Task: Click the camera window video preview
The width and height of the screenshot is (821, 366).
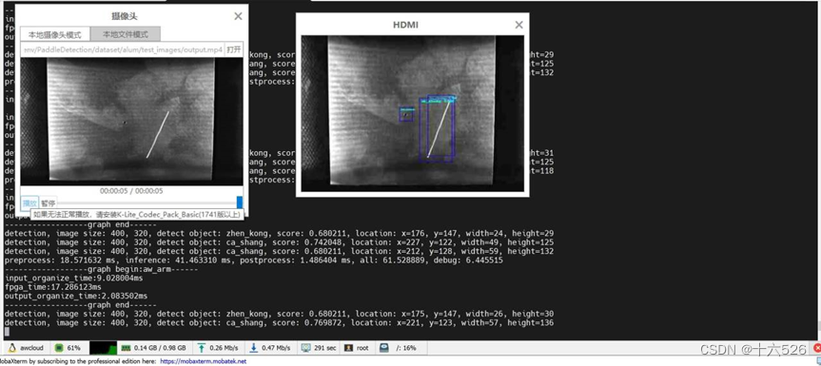Action: click(131, 122)
